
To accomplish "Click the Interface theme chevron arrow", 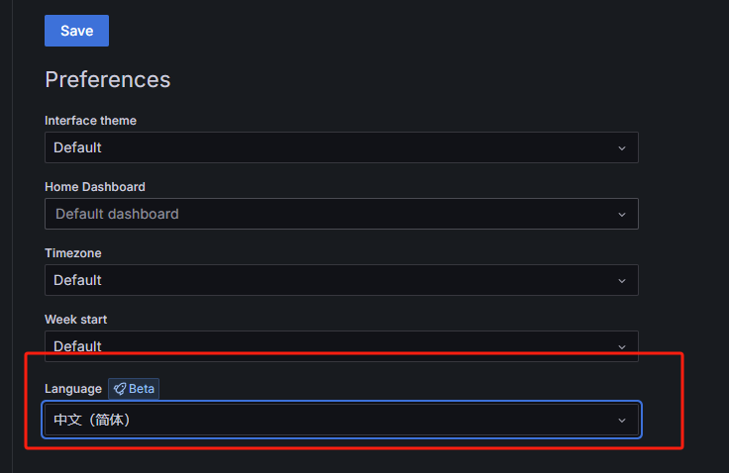I will tap(622, 148).
